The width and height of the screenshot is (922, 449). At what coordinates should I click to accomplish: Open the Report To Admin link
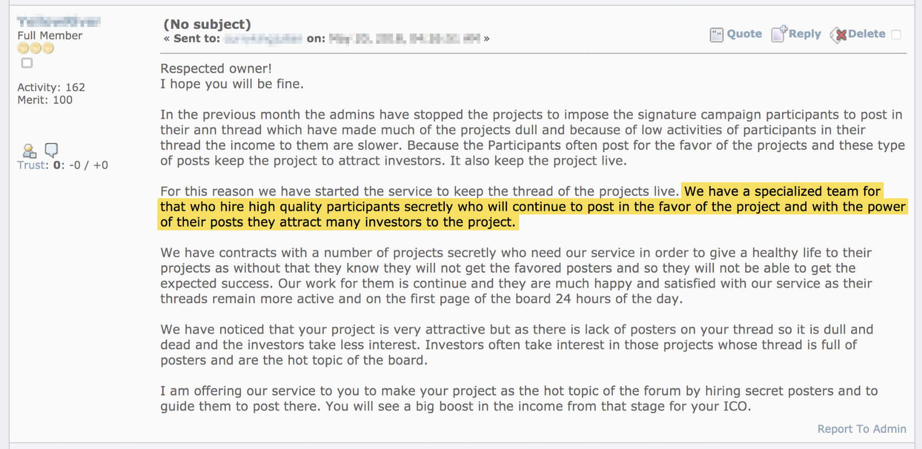pos(861,429)
